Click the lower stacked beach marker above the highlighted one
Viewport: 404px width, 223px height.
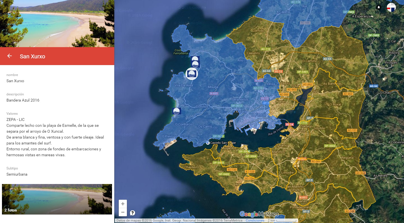click(195, 65)
